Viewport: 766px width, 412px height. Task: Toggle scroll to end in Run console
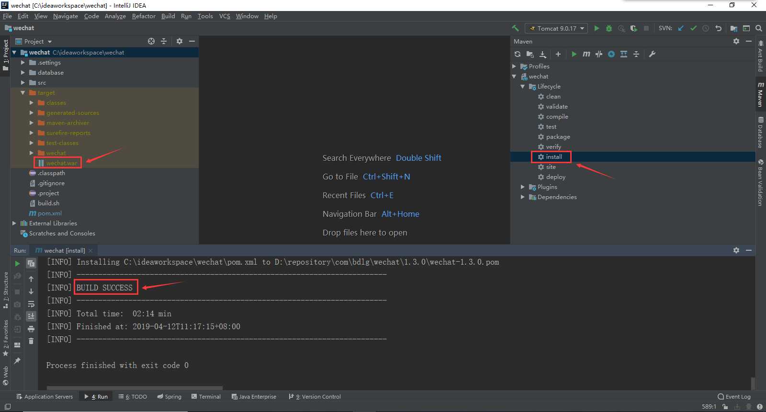[x=31, y=316]
